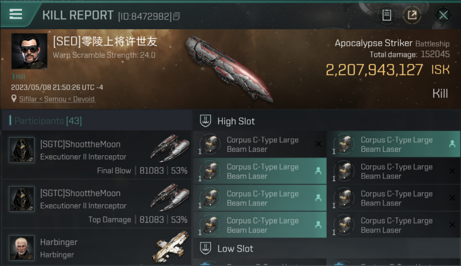This screenshot has height=266, width=461.
Task: Open the clipboard notes icon
Action: [387, 15]
